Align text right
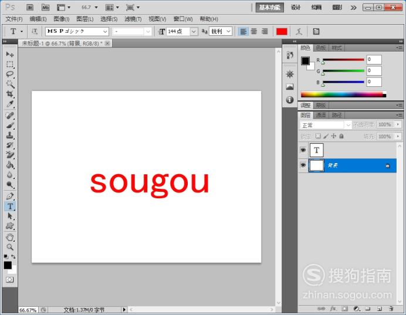406x315 pixels. 265,32
